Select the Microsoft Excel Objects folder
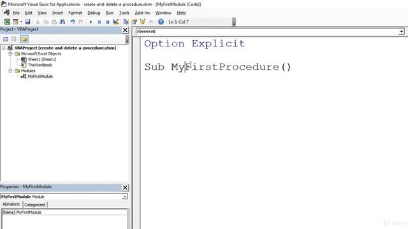408x229 pixels. point(41,53)
